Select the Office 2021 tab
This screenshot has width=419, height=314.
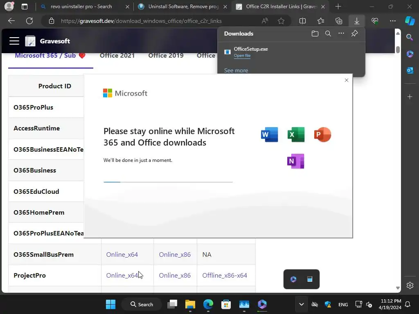pos(117,56)
